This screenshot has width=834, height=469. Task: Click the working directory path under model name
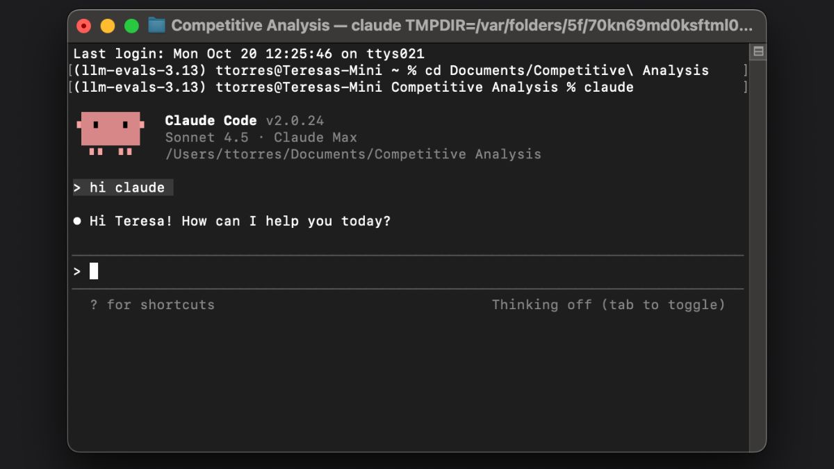click(352, 154)
